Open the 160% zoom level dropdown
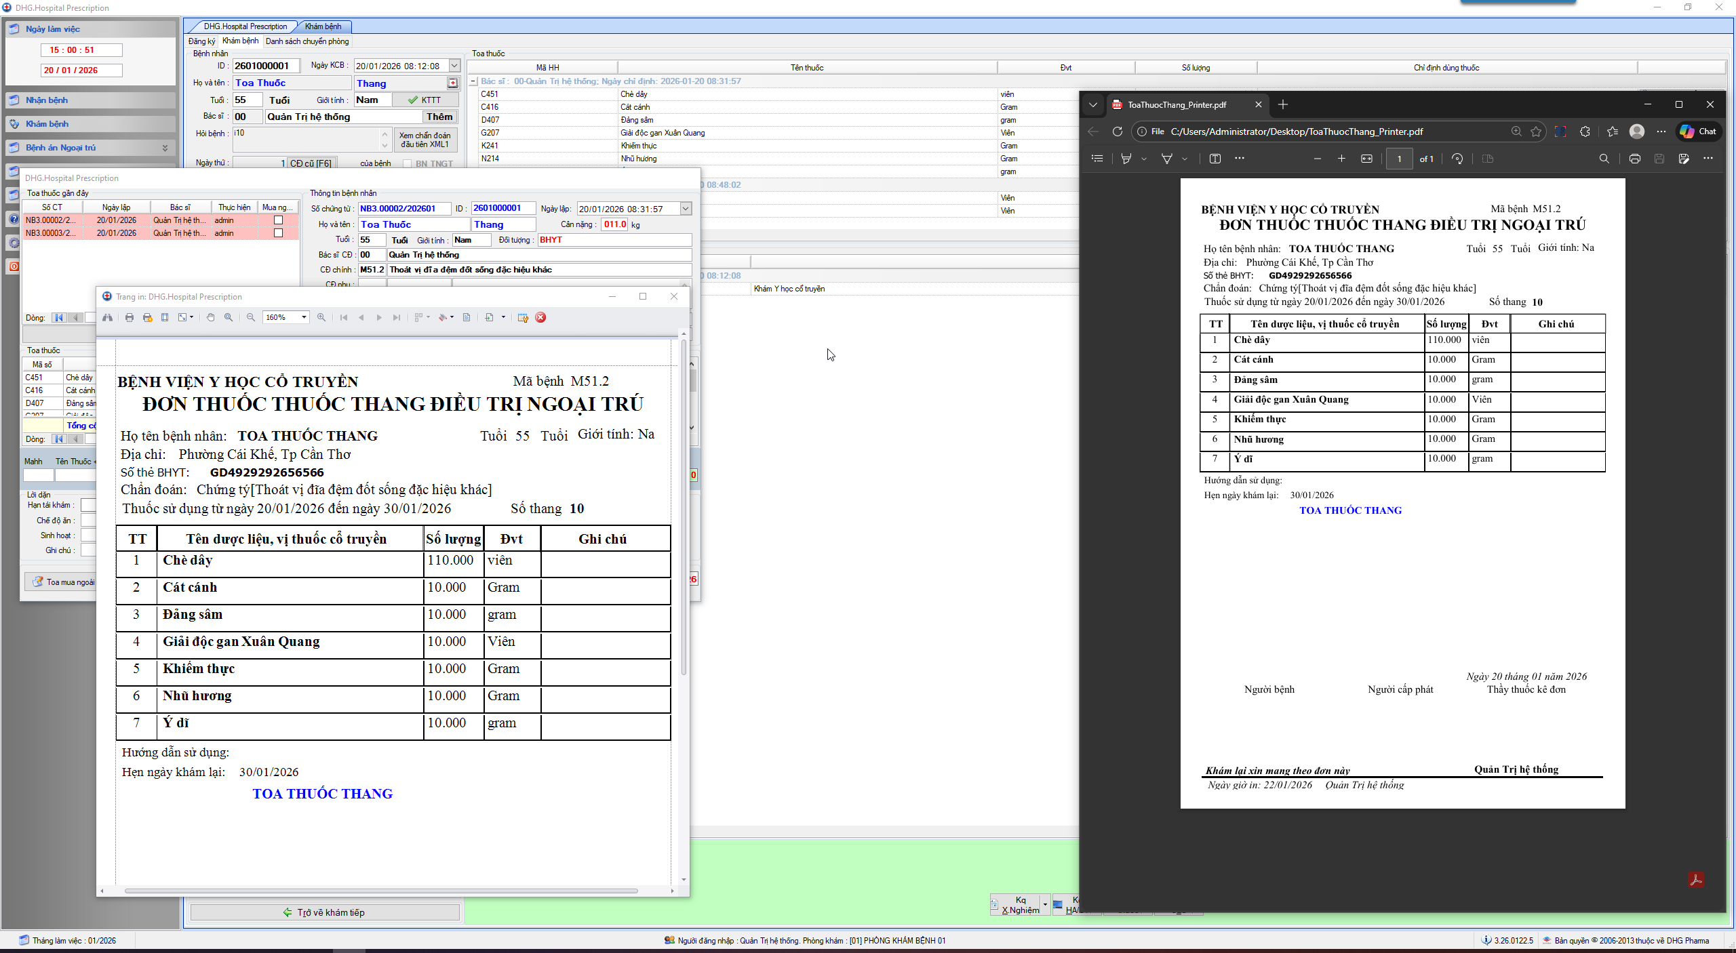This screenshot has width=1736, height=953. (x=304, y=317)
